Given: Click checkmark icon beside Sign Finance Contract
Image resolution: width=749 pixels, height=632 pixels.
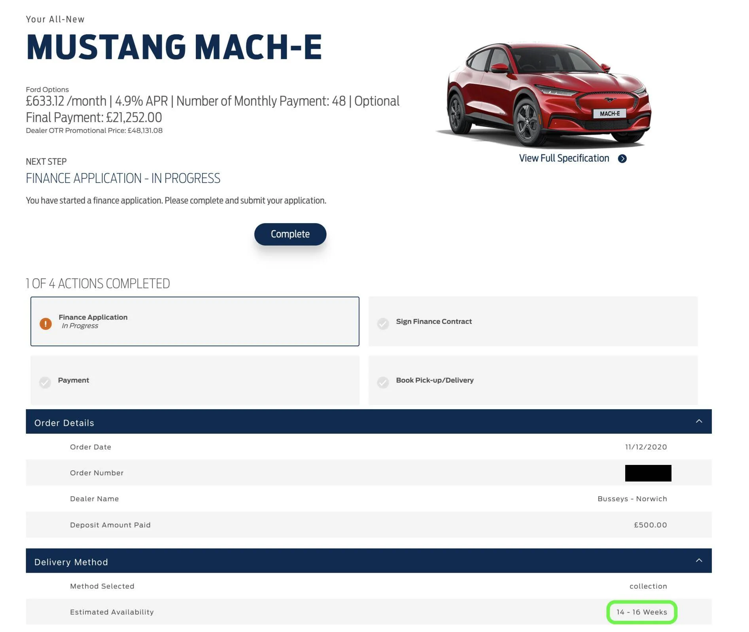Looking at the screenshot, I should 383,324.
